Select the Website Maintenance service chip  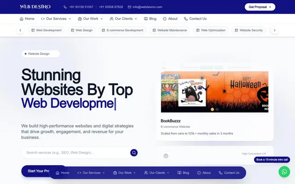pos(170,30)
